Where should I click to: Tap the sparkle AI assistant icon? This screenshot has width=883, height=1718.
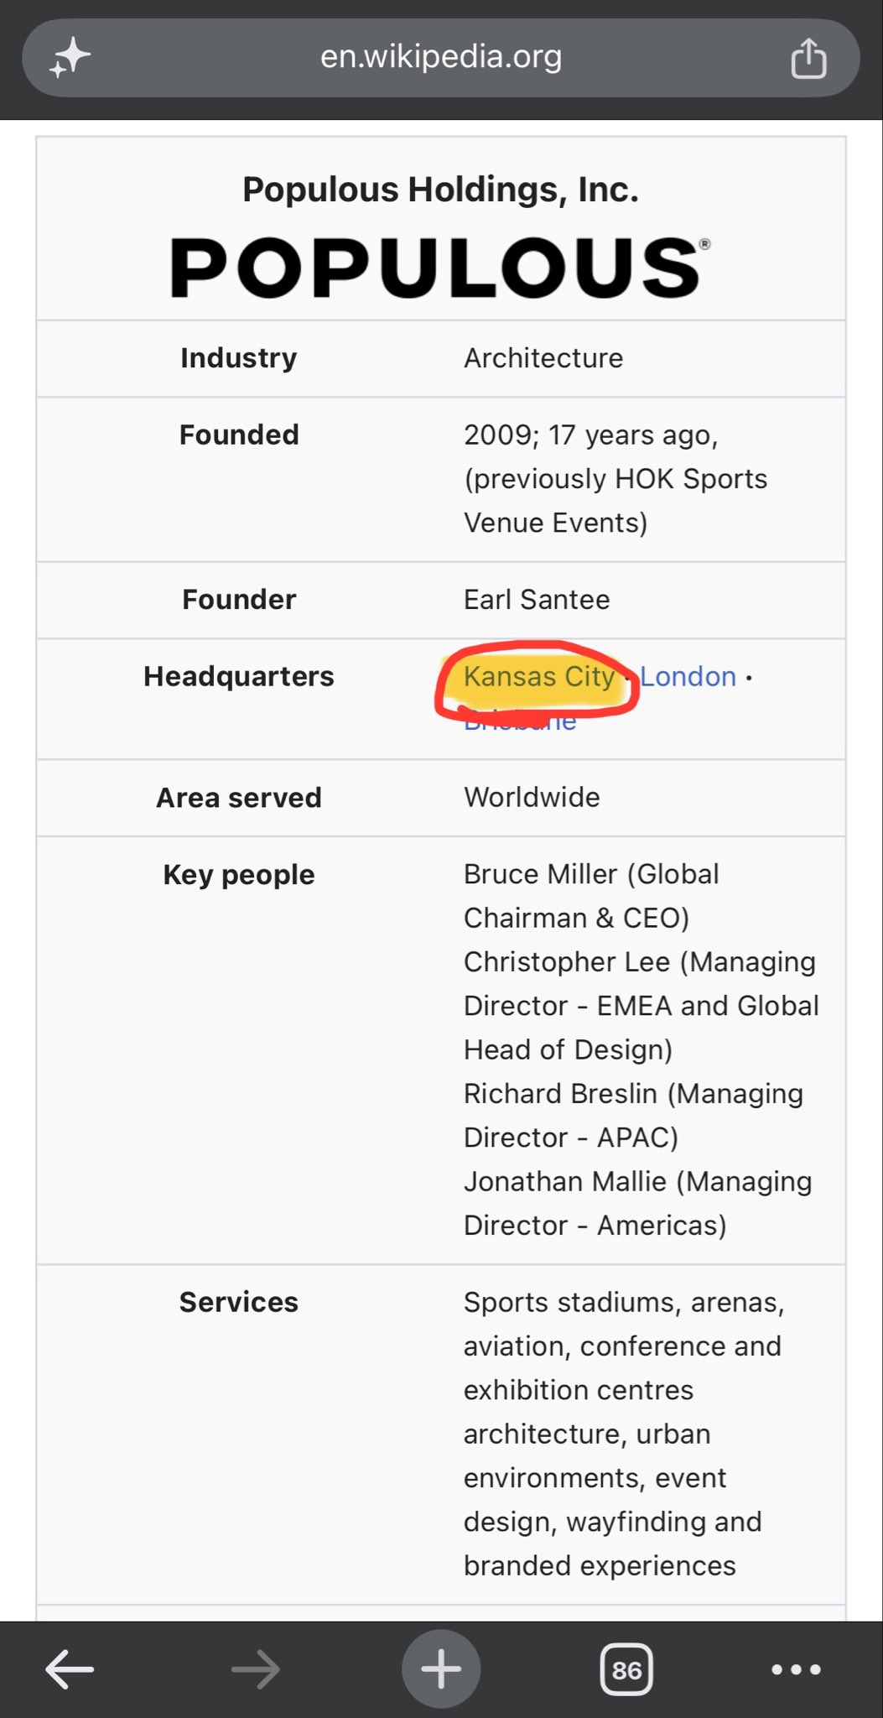[x=70, y=58]
